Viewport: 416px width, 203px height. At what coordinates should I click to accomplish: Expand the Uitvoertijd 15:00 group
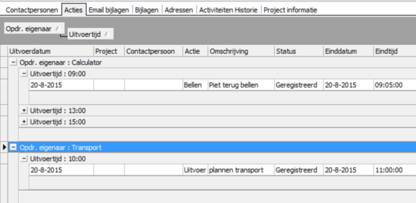(x=24, y=122)
